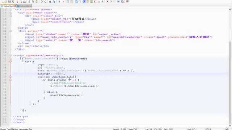
Task: Click the Redo toolbar icon
Action: pos(45,1)
